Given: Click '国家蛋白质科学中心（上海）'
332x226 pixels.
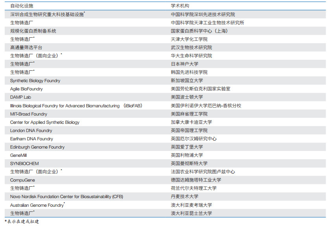Looking at the screenshot, I should pyautogui.click(x=200, y=31).
